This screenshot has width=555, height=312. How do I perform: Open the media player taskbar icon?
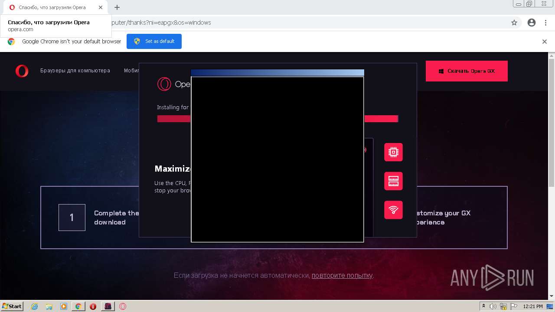point(64,306)
